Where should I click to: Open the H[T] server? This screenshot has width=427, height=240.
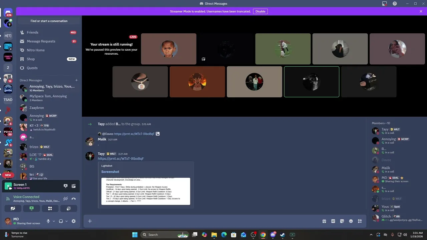tap(8, 36)
